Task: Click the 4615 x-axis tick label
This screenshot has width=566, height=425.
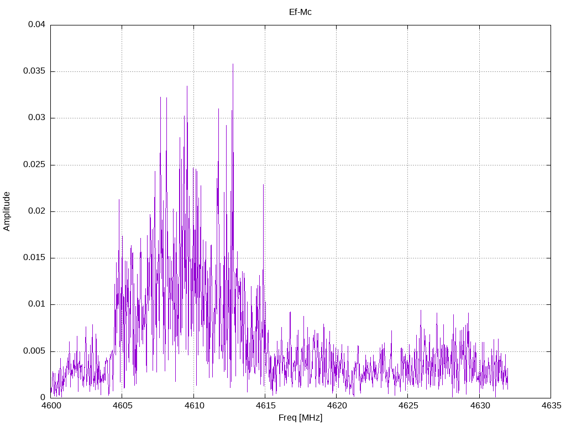Action: (265, 406)
